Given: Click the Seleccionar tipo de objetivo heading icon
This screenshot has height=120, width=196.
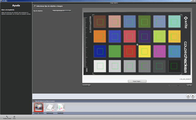Looking at the screenshot, I should (x=35, y=6).
